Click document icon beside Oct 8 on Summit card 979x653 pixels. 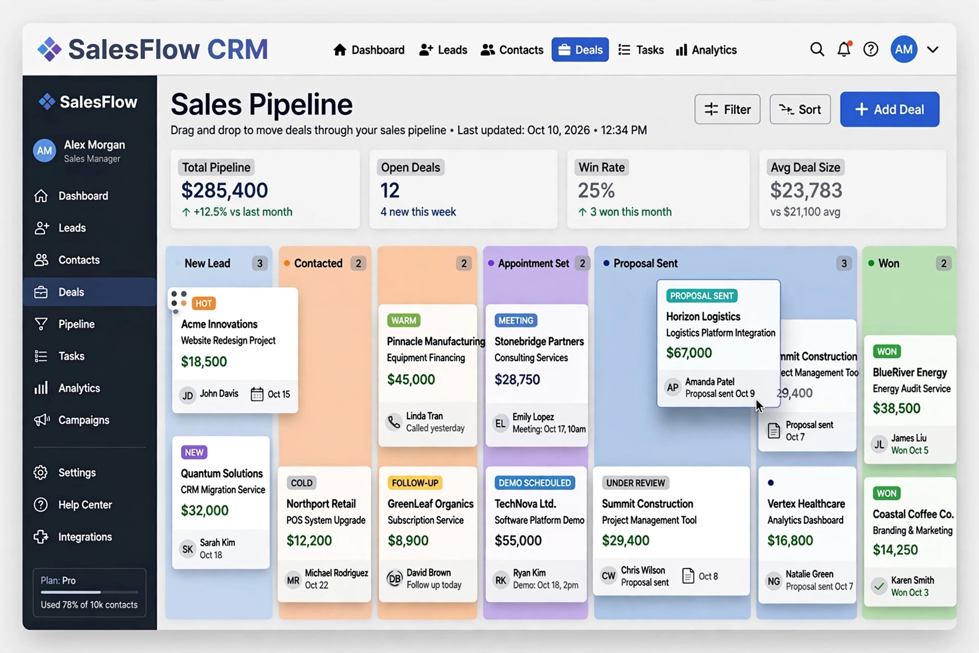pyautogui.click(x=688, y=576)
